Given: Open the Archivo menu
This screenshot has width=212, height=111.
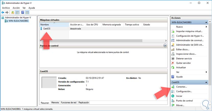Looking at the screenshot, I should coord(6,8).
